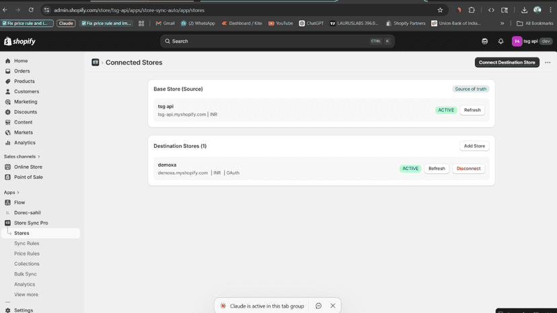Go to Sync Rules in the sidebar
Image resolution: width=557 pixels, height=313 pixels.
pos(27,243)
